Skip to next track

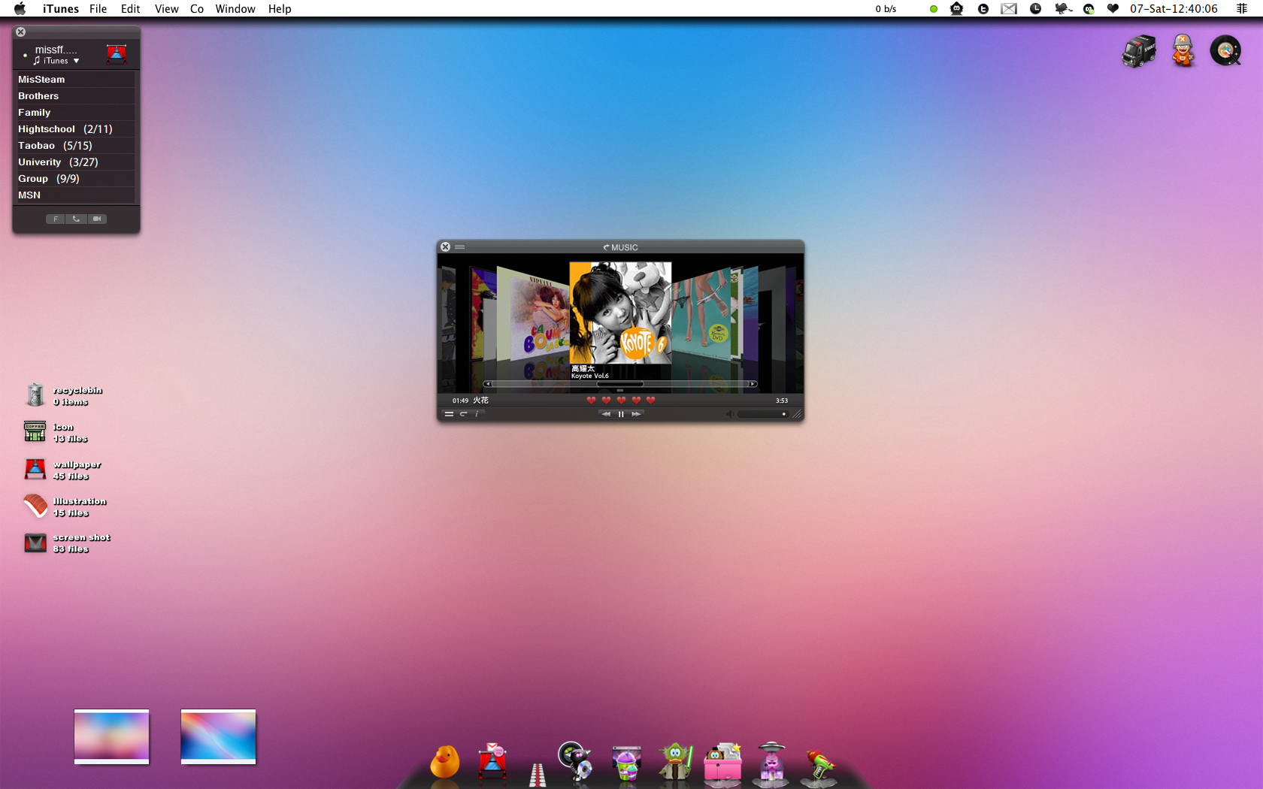click(x=636, y=414)
